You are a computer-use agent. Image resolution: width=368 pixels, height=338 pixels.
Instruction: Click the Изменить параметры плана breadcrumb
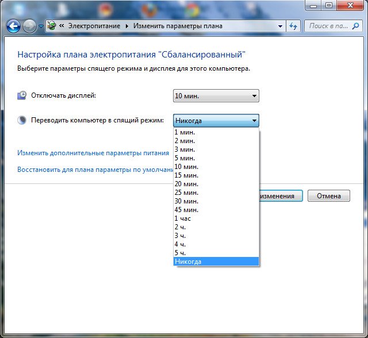pyautogui.click(x=178, y=26)
